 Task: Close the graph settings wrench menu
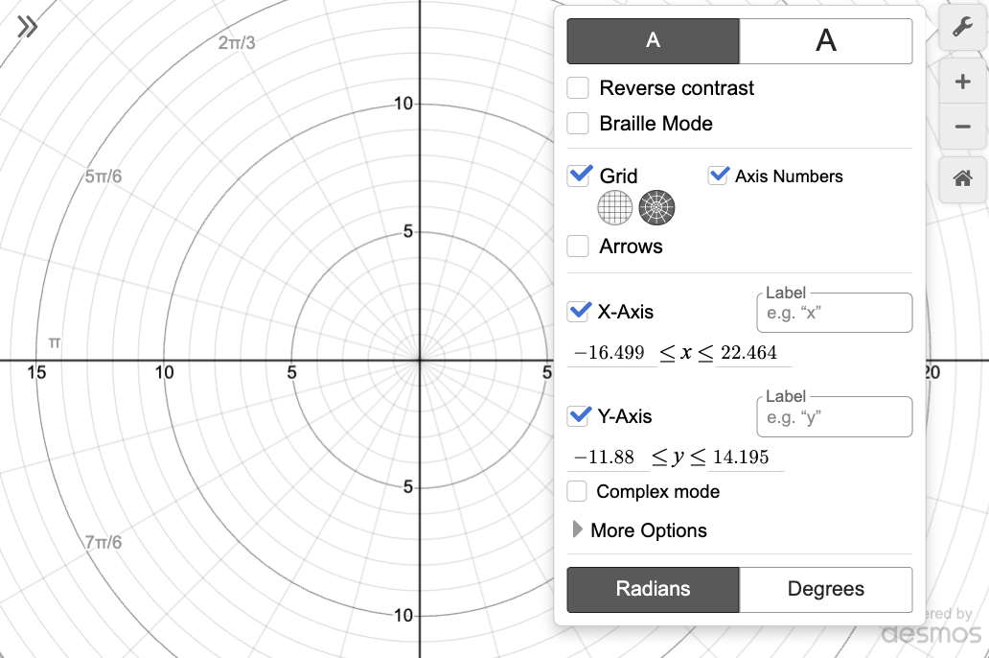[962, 27]
